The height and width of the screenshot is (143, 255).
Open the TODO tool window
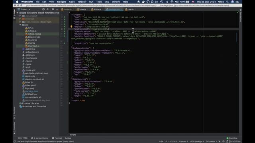point(23,138)
